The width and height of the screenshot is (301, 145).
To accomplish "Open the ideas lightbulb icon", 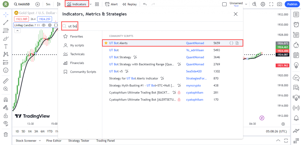I will click(296, 65).
